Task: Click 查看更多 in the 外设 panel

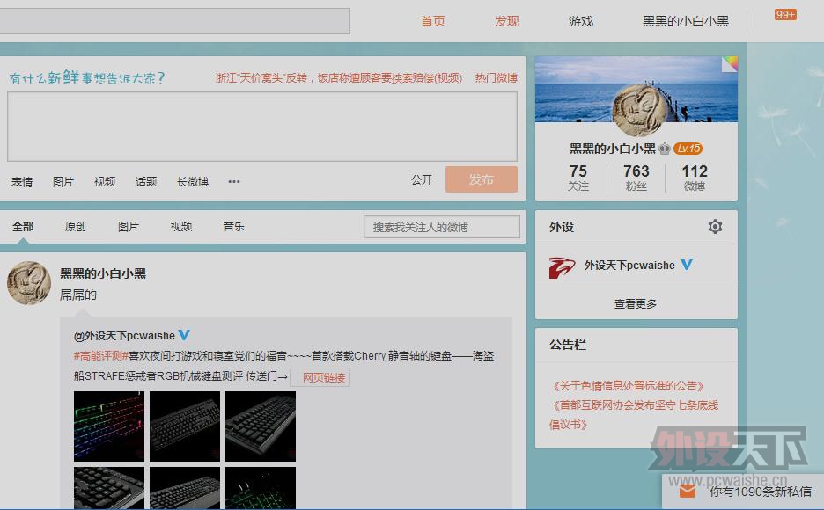Action: (636, 303)
